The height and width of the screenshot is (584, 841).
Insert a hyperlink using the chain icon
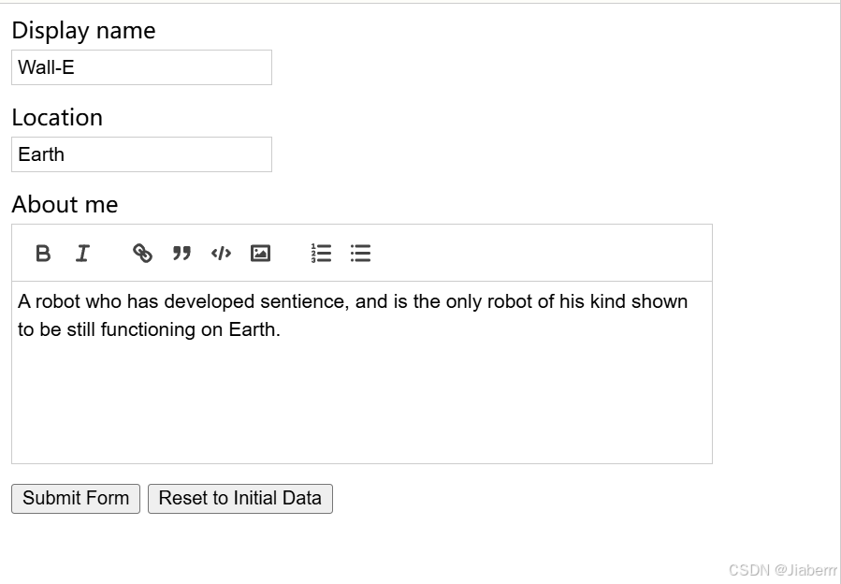(142, 254)
